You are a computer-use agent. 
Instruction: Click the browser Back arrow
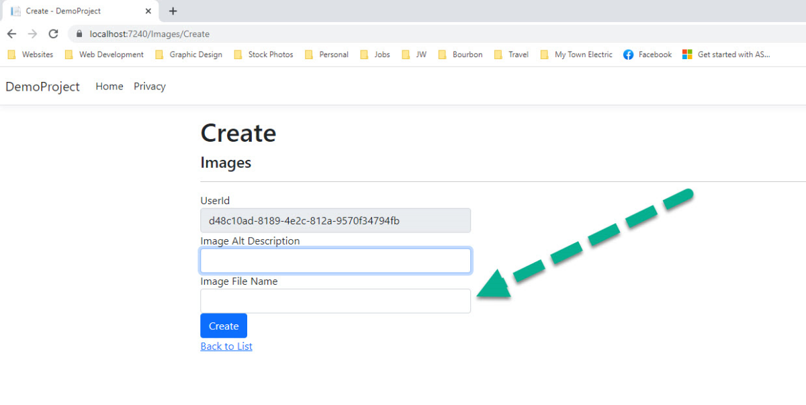(x=11, y=34)
